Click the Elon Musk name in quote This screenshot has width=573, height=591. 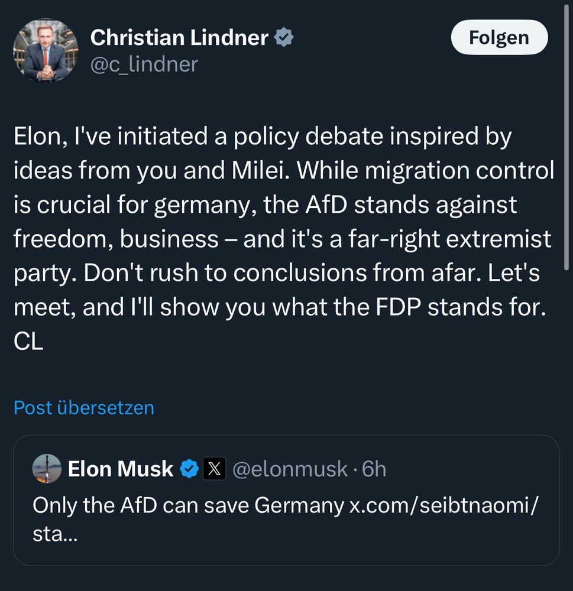(121, 469)
